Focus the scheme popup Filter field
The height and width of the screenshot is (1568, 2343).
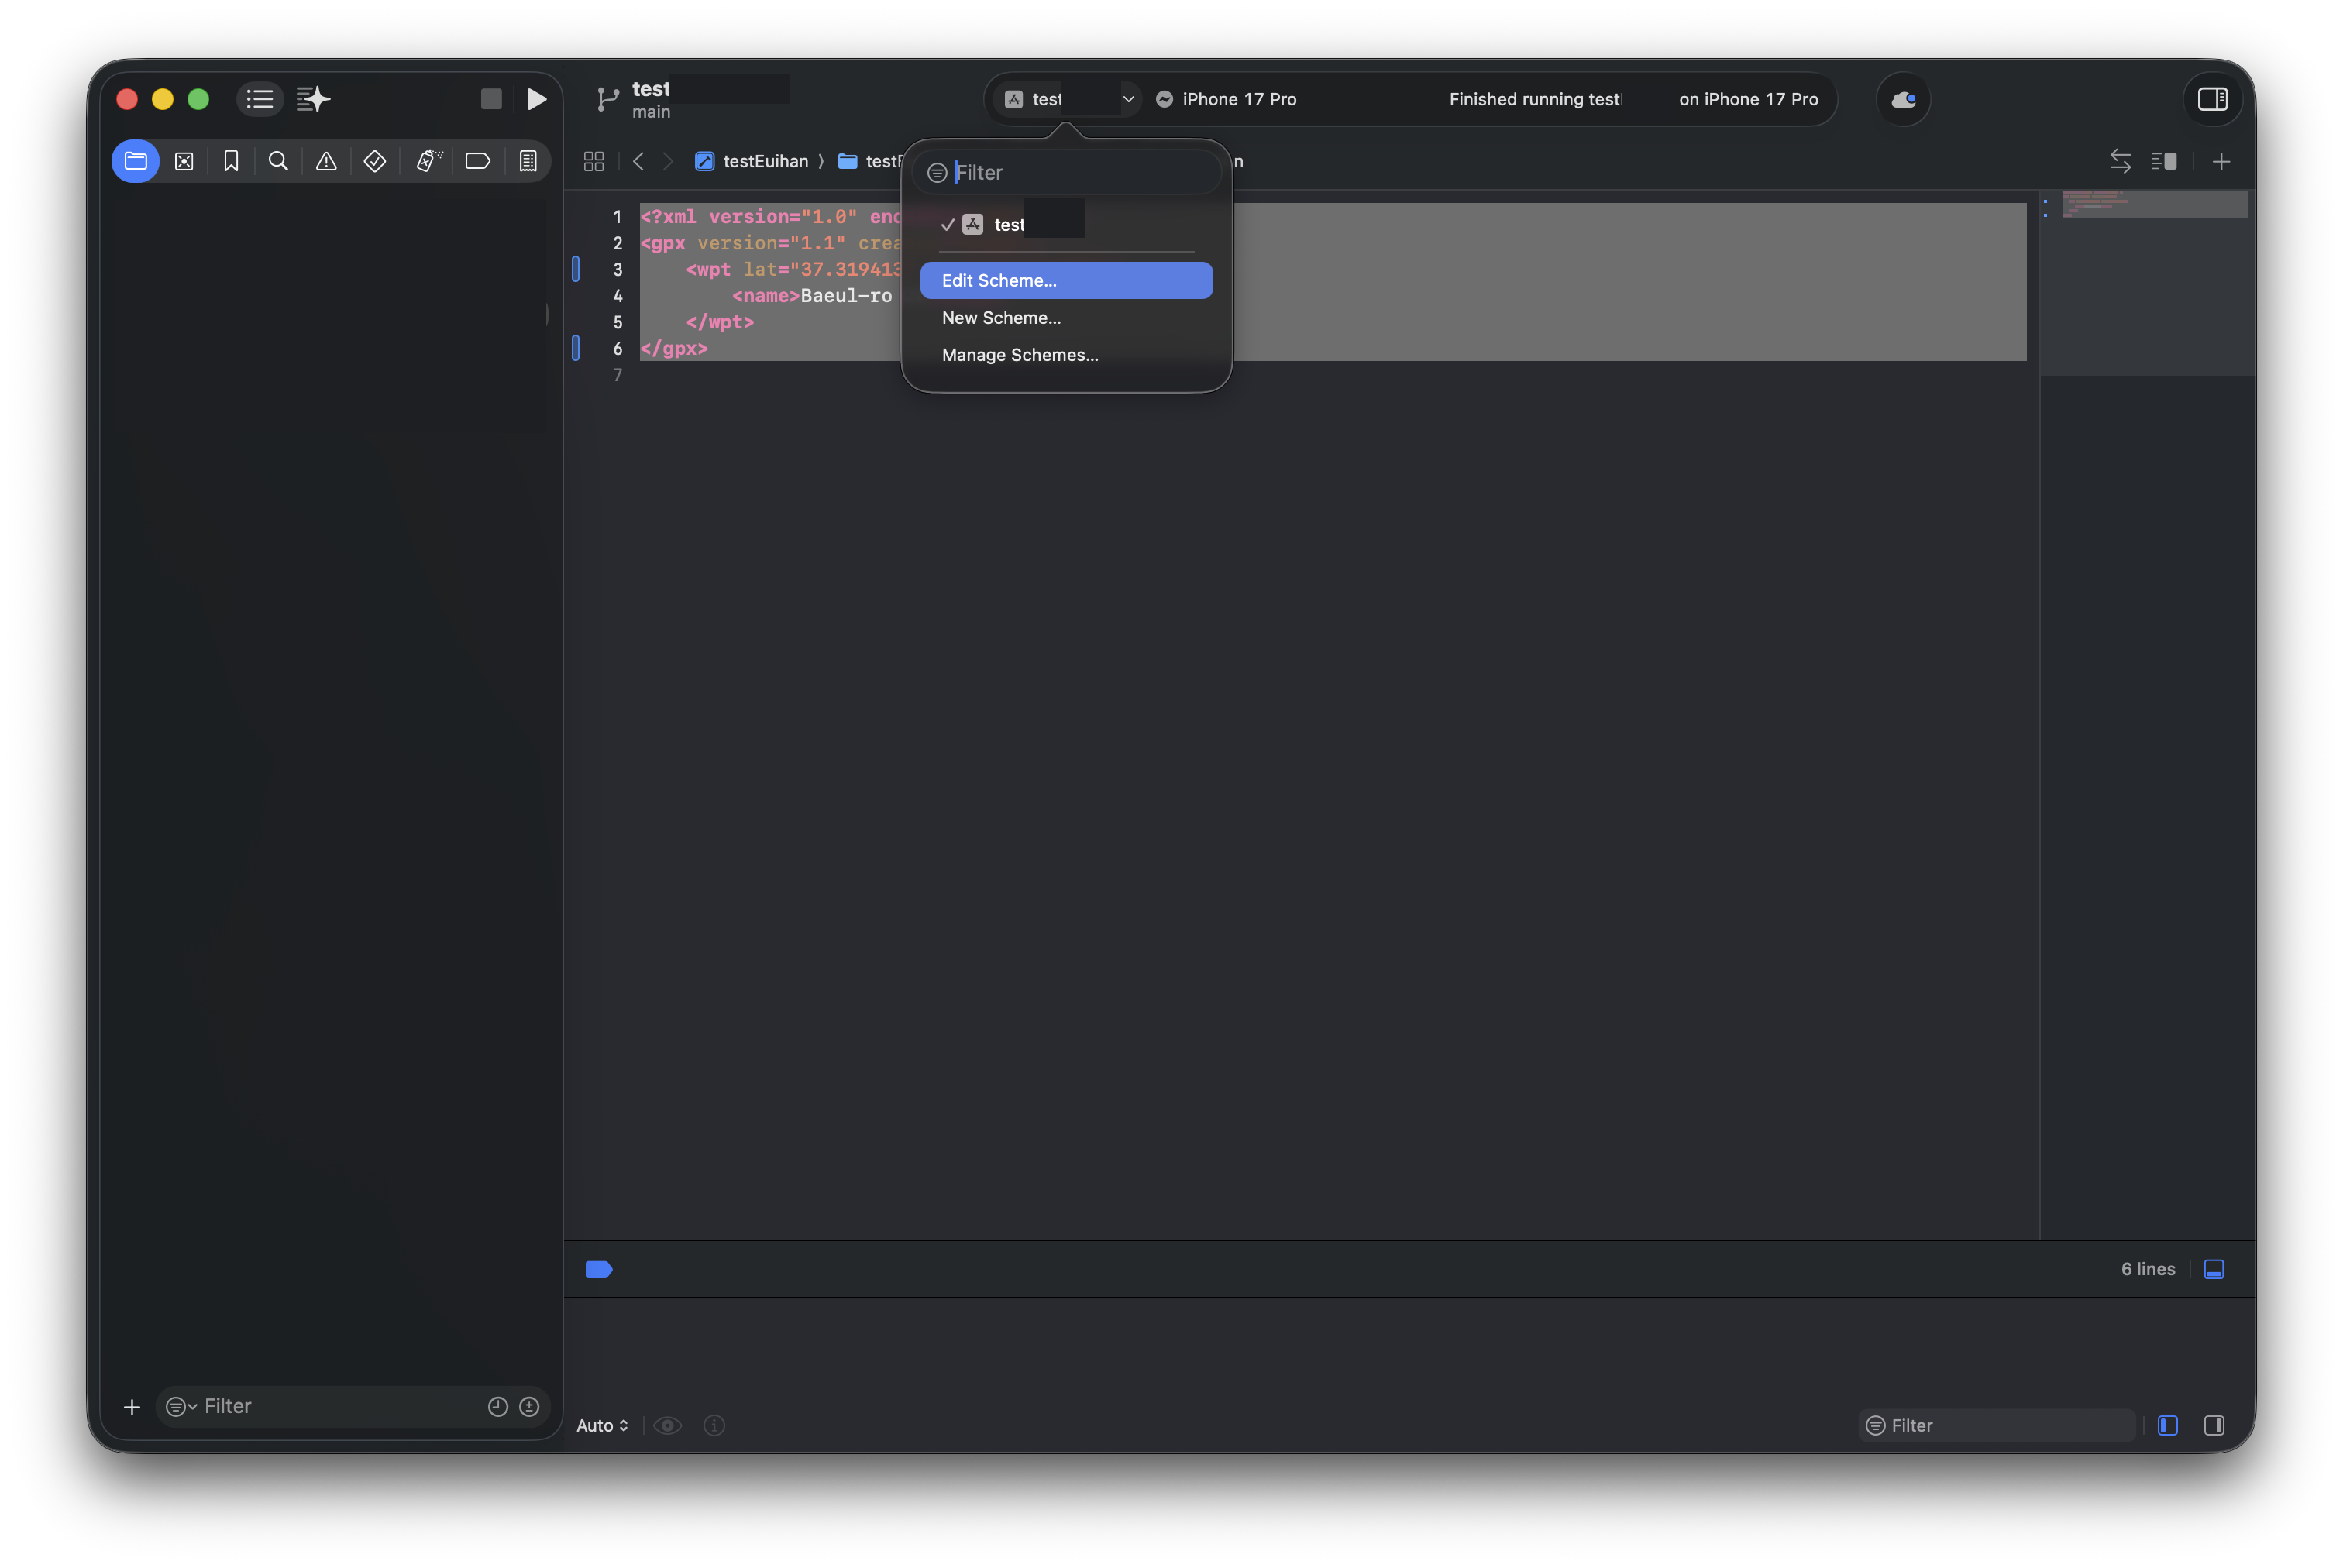(1066, 172)
